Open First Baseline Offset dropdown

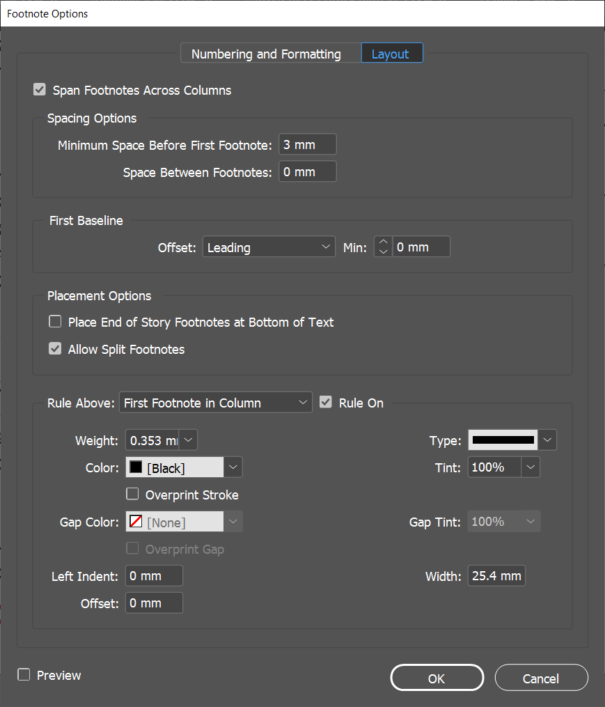coord(269,247)
